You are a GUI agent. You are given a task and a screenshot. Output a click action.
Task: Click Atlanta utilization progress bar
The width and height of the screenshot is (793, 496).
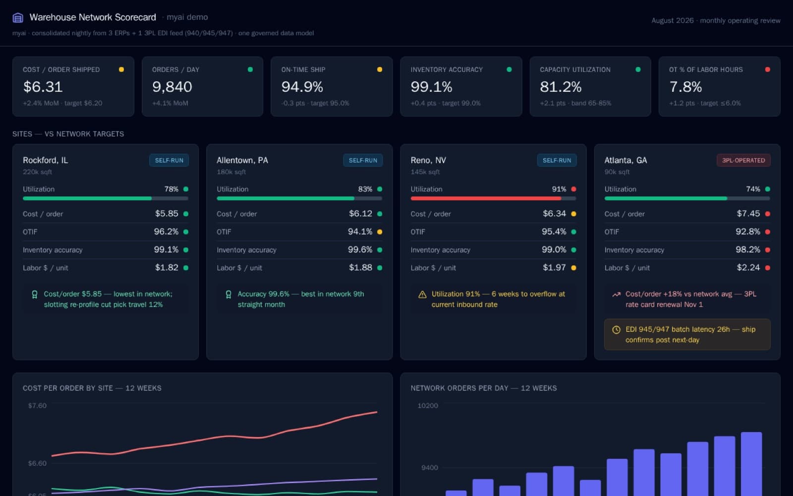(x=687, y=198)
